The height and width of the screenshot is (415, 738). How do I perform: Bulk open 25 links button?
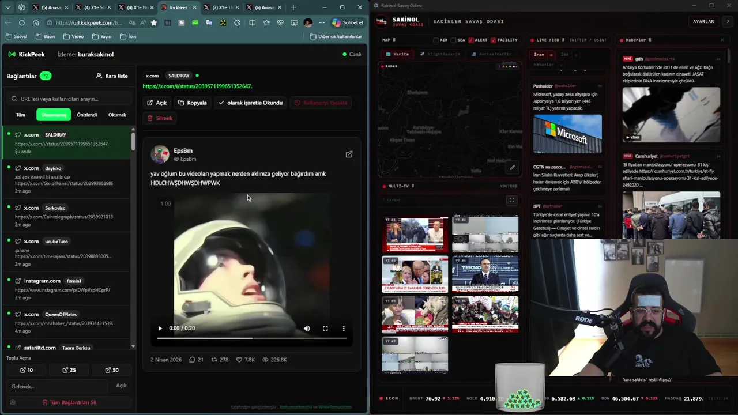coord(69,370)
